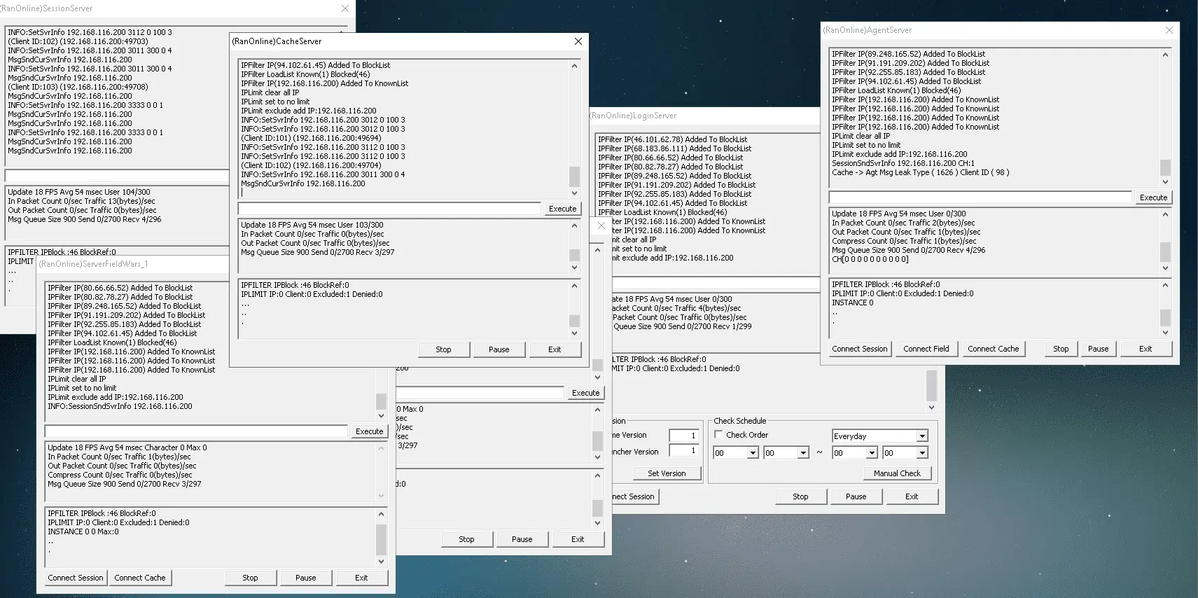Click Connect Cache in ServerFieldWars_1
The image size is (1198, 598).
coord(140,578)
